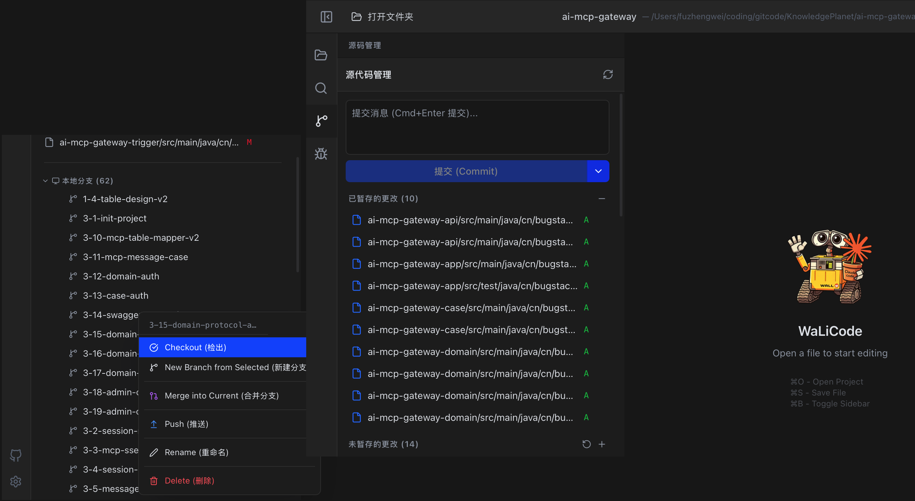The height and width of the screenshot is (501, 915).
Task: Unstage all staged changes minus icon
Action: point(602,198)
